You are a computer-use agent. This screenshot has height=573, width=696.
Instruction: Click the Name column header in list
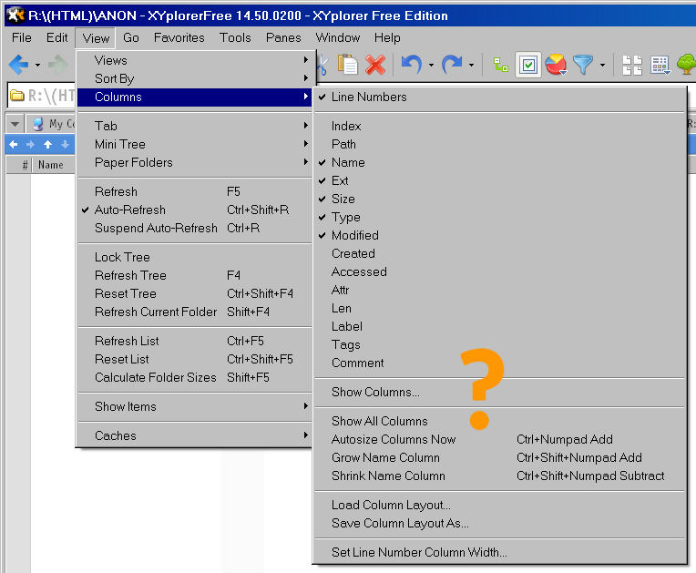[53, 165]
